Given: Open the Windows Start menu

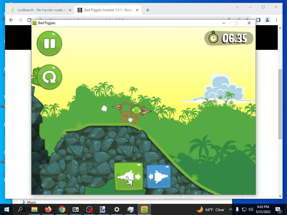Looking at the screenshot, I should click(x=7, y=209).
